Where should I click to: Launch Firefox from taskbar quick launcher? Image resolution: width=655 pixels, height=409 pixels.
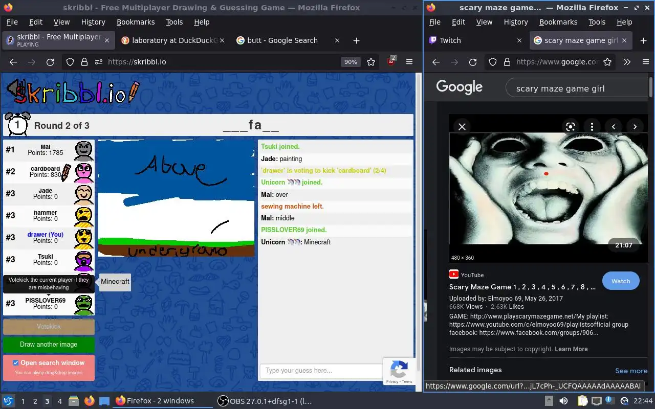[x=89, y=401]
